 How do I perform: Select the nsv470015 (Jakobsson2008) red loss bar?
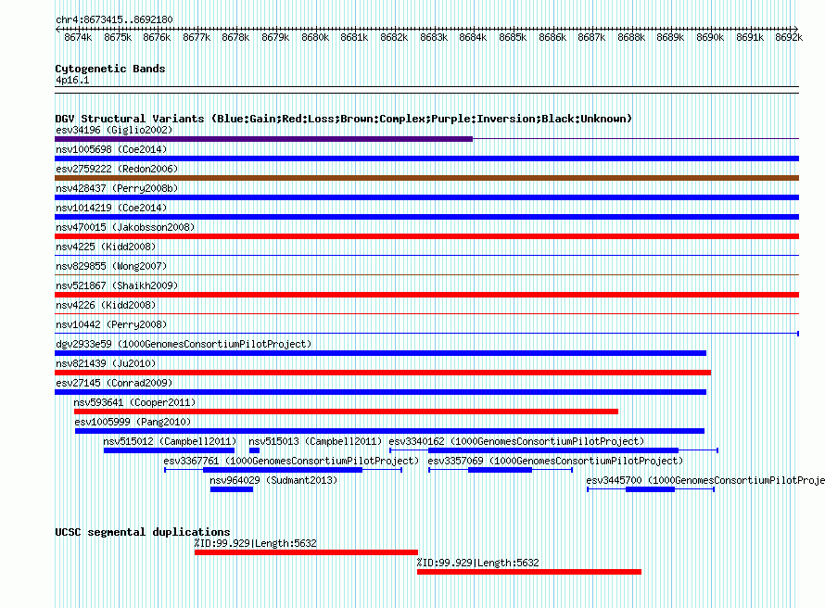click(426, 236)
